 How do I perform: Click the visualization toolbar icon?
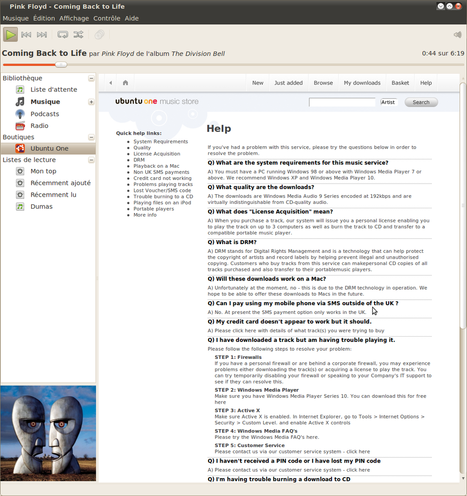click(x=99, y=34)
